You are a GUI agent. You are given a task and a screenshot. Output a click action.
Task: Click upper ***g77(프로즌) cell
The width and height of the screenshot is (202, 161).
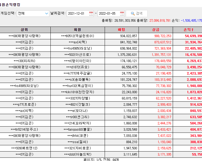[x=24, y=104]
